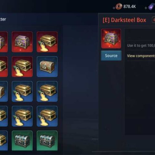
Task: Click the copper coin currency icon
Action: (119, 6)
